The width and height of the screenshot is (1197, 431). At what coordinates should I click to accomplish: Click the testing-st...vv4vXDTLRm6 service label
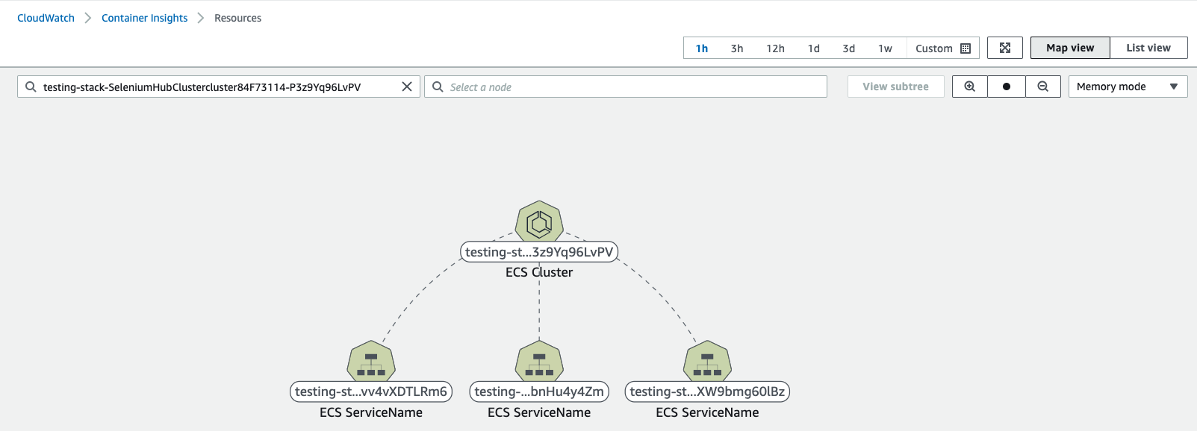pyautogui.click(x=371, y=391)
